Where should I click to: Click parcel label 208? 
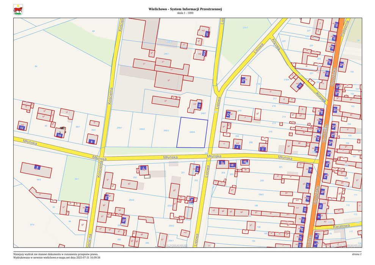pos(251,143)
